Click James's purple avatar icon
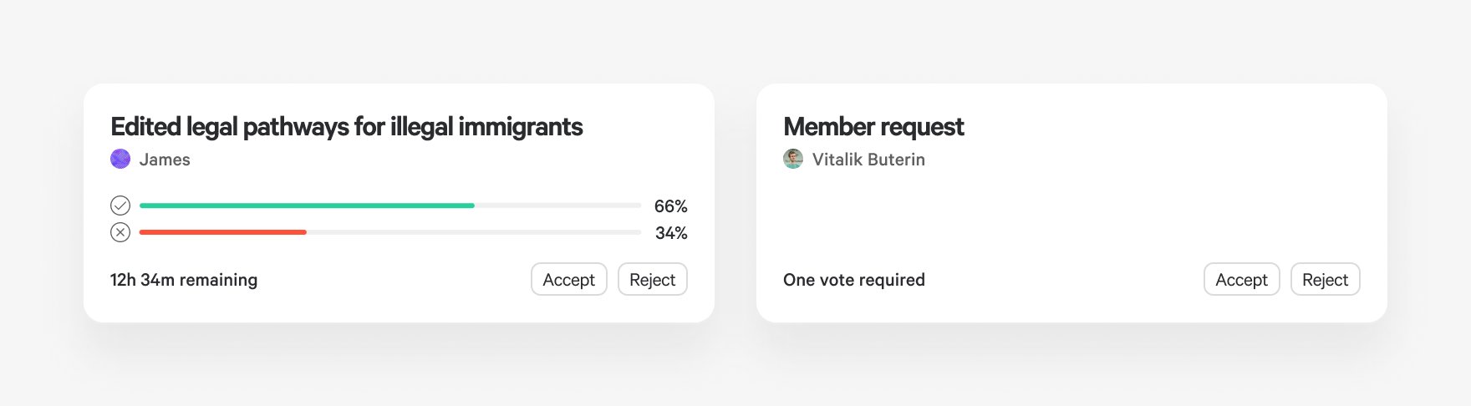 click(120, 159)
